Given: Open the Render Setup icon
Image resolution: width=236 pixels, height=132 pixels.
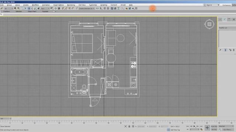Looking at the screenshot, I should [x=126, y=8].
